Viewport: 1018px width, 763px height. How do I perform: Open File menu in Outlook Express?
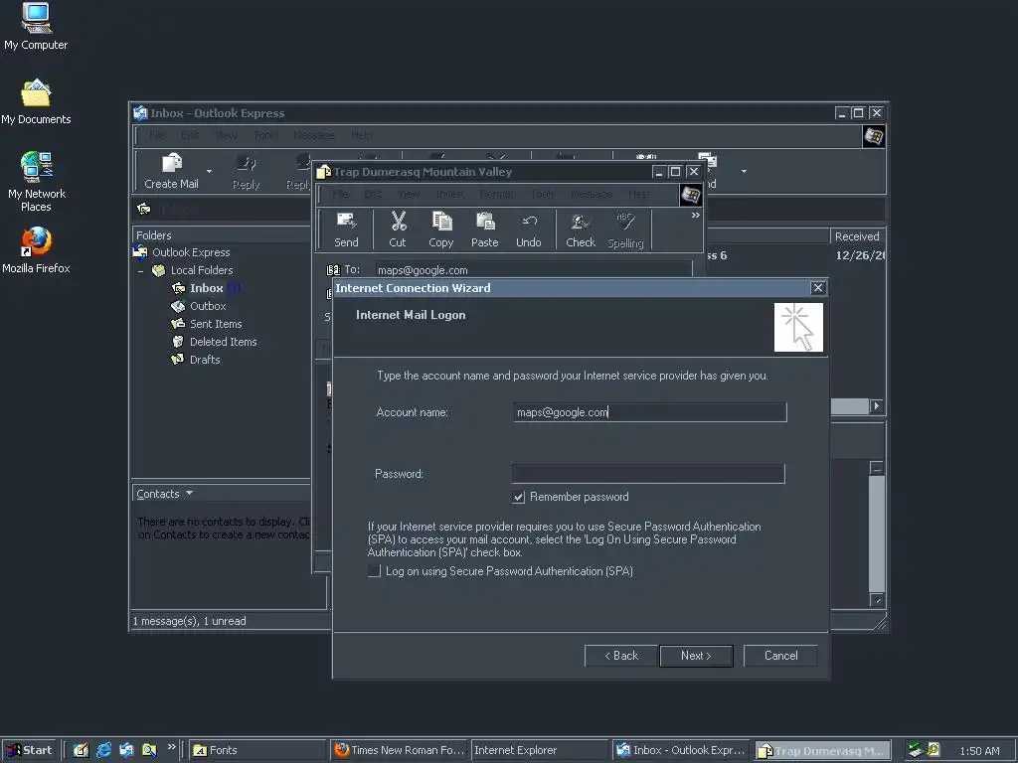click(x=156, y=135)
